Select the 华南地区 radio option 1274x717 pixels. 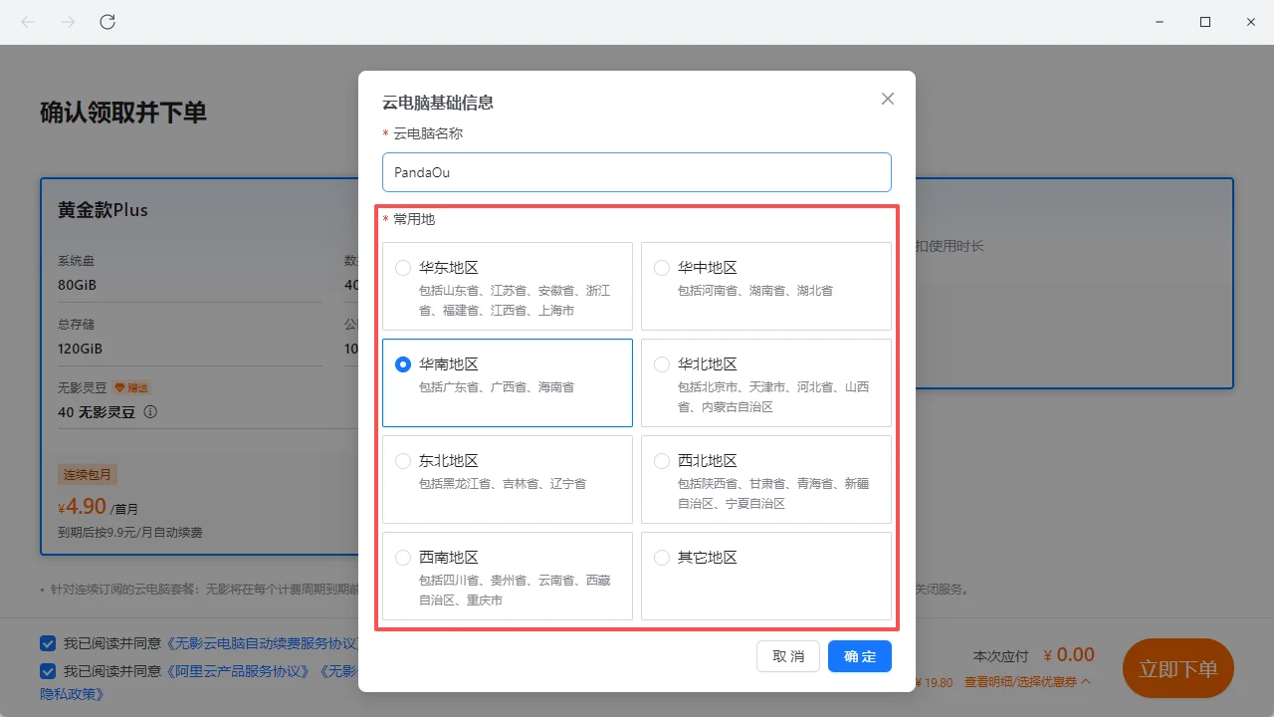tap(403, 364)
